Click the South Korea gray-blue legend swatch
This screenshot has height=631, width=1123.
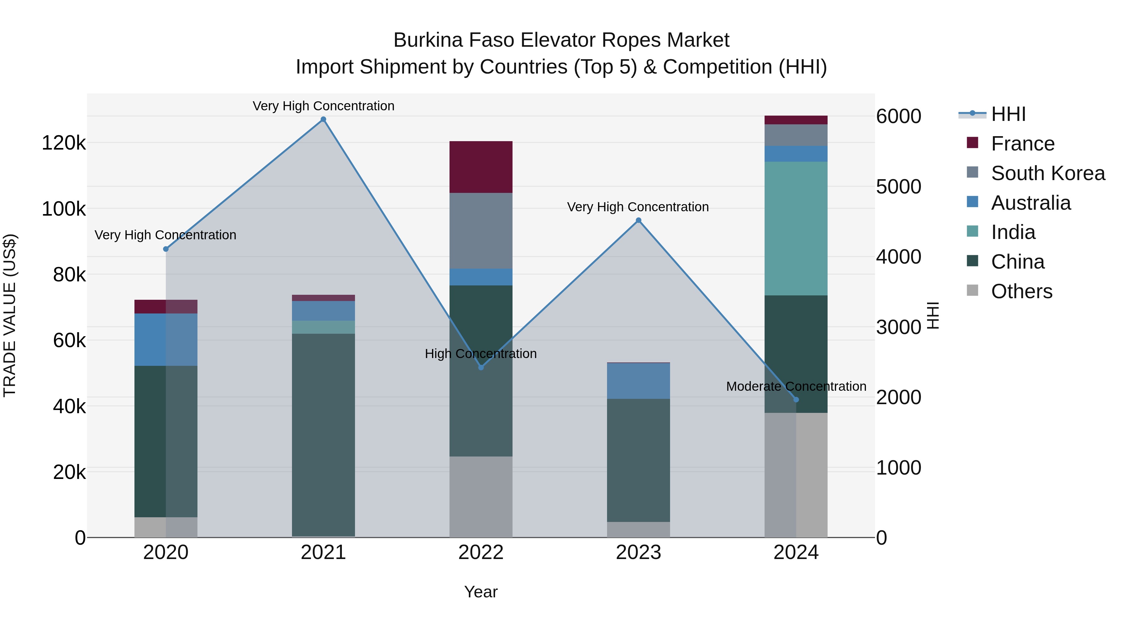click(x=972, y=172)
